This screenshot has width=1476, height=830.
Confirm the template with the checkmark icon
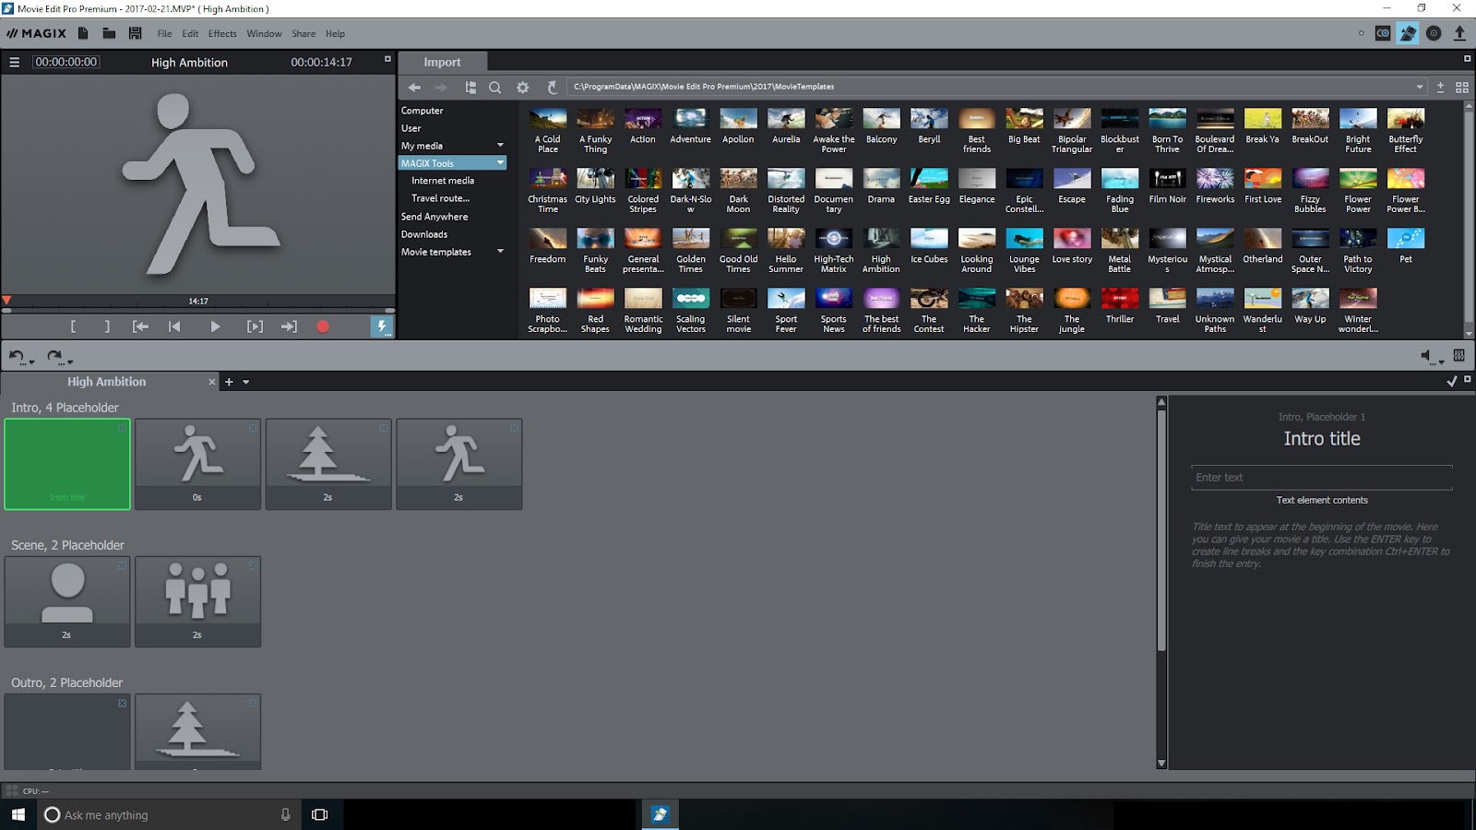tap(1451, 381)
